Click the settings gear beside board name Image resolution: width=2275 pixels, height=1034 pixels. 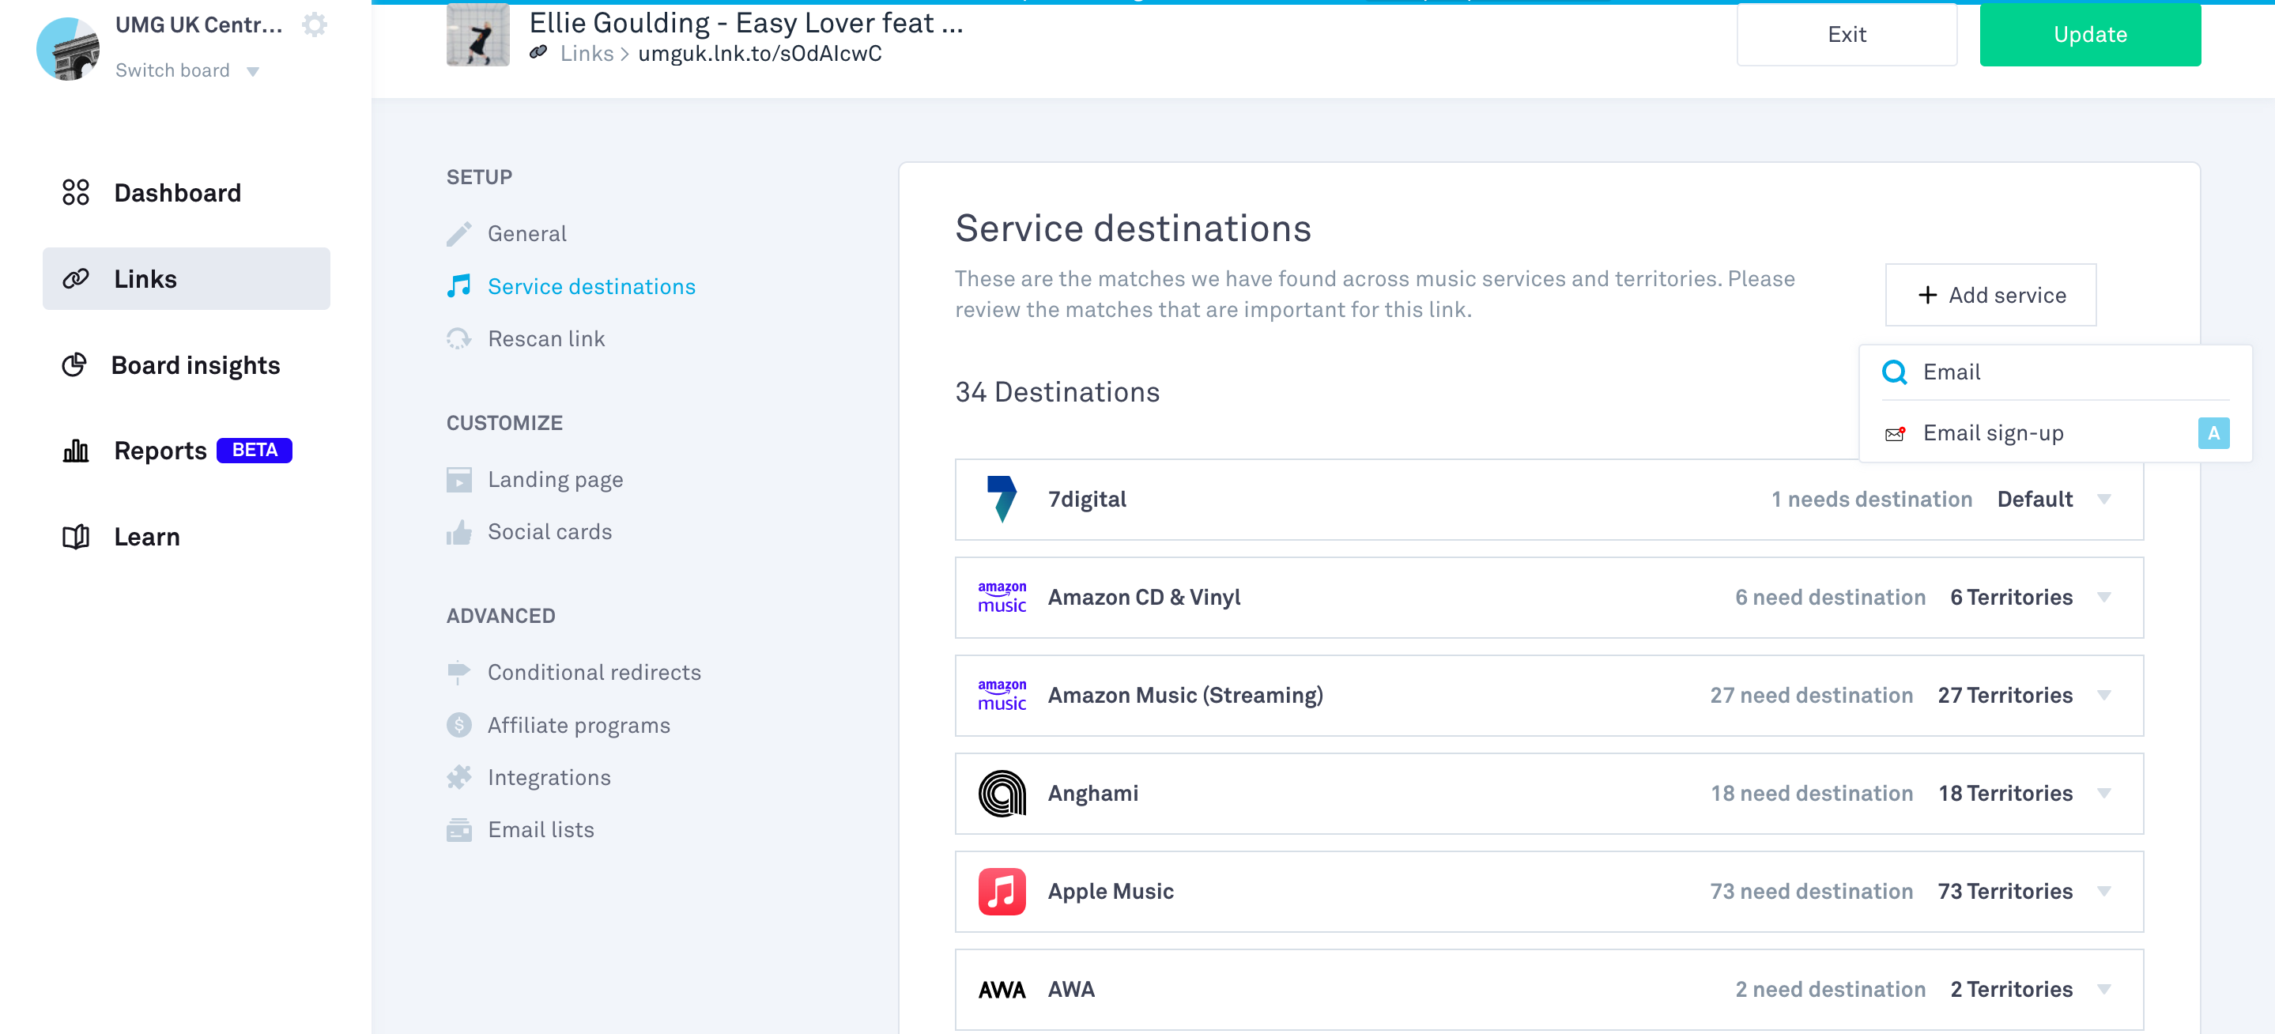click(315, 25)
